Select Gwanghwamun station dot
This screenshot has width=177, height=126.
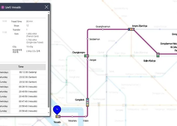pos(103,29)
